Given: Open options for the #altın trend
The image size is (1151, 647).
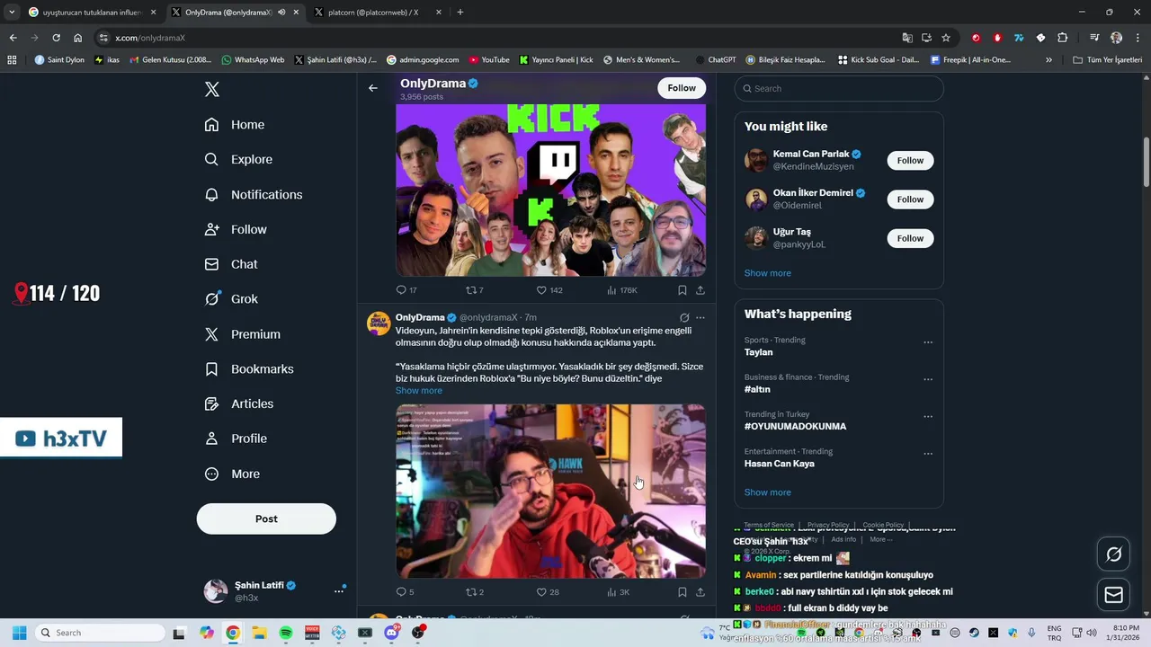Looking at the screenshot, I should click(928, 379).
